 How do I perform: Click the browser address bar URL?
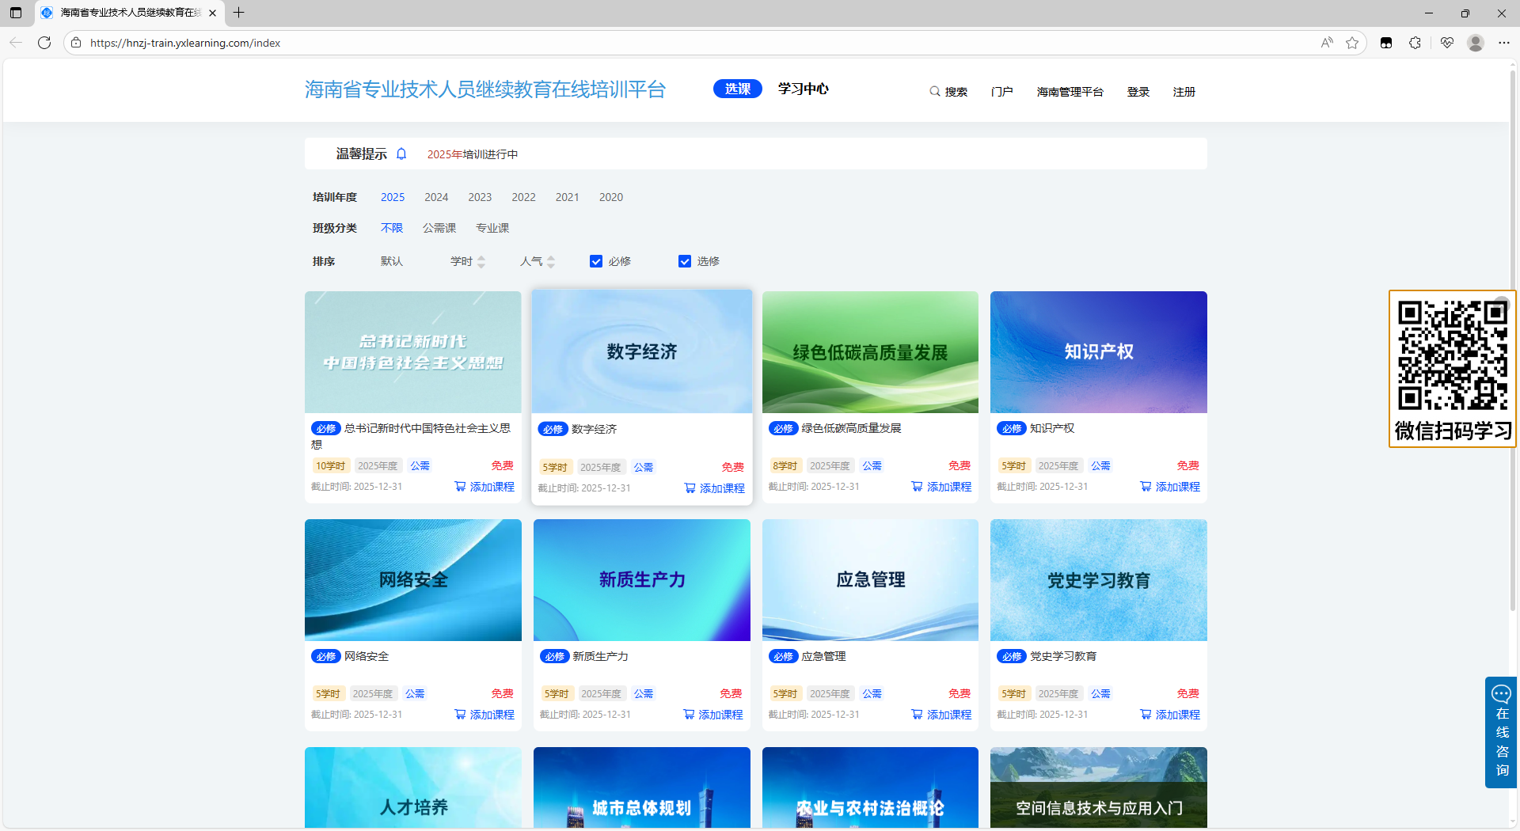[x=185, y=43]
